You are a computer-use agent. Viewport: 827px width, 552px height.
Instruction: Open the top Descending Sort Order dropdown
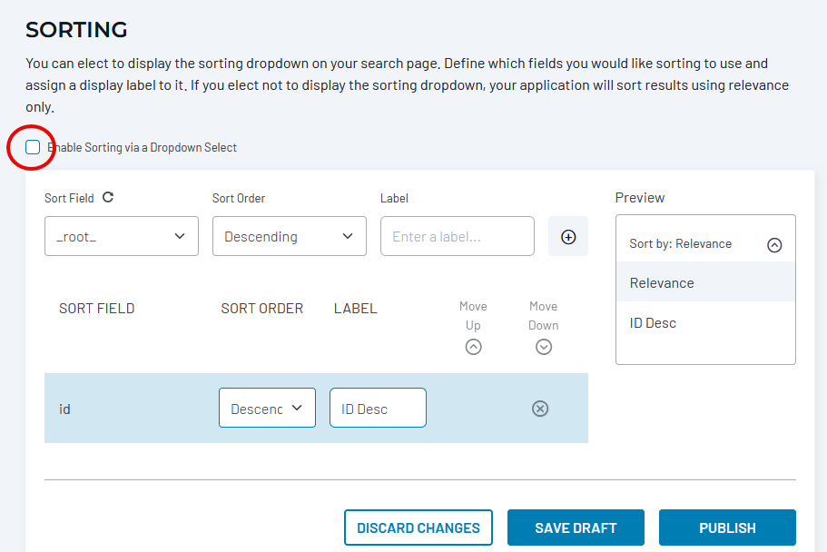[289, 236]
